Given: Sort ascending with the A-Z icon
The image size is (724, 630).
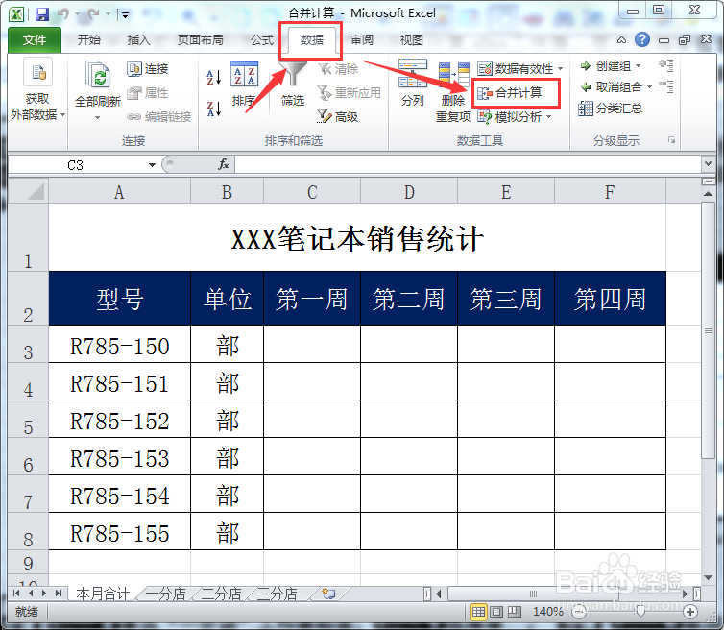Looking at the screenshot, I should 214,77.
